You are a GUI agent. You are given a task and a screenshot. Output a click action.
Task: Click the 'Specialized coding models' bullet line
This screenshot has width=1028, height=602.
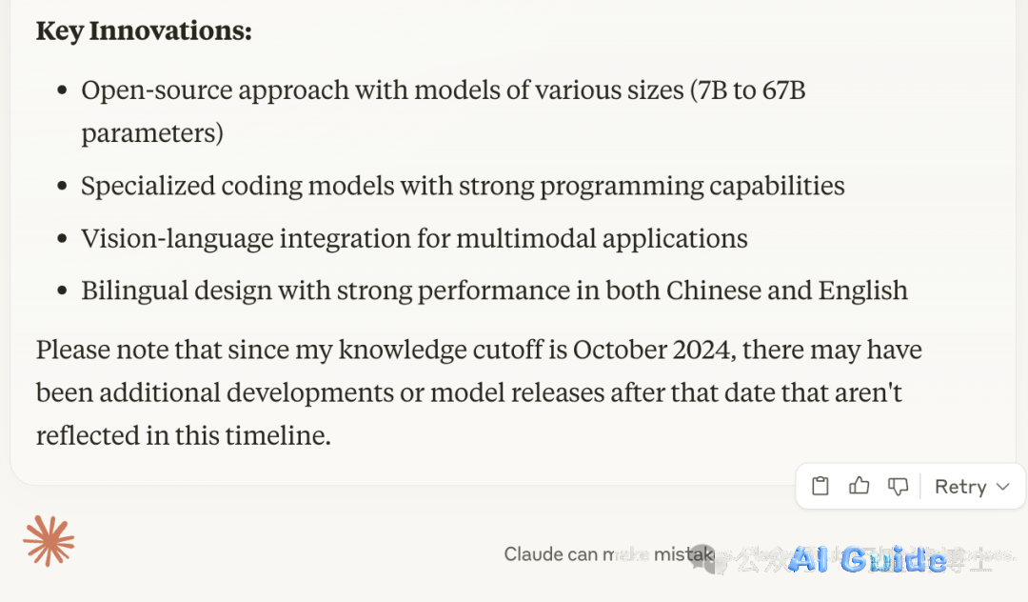point(463,186)
